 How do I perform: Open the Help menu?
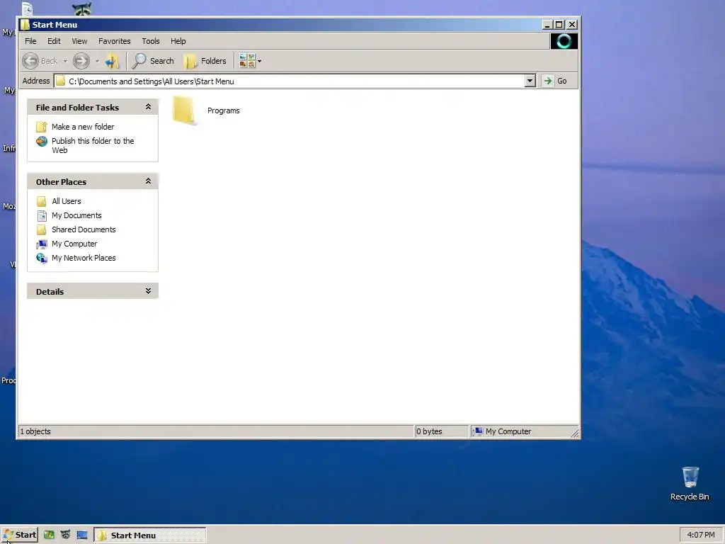tap(178, 41)
